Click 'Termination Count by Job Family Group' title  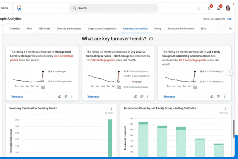160,108
